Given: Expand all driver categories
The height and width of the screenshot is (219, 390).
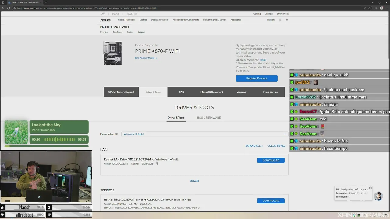Looking at the screenshot, I should (x=254, y=146).
